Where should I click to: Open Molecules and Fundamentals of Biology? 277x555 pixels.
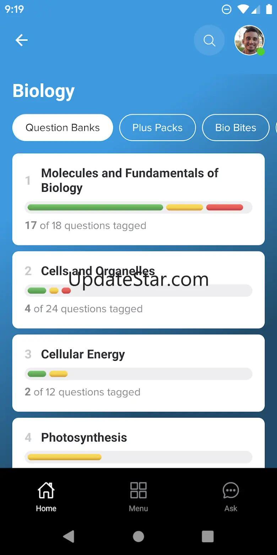pyautogui.click(x=130, y=180)
